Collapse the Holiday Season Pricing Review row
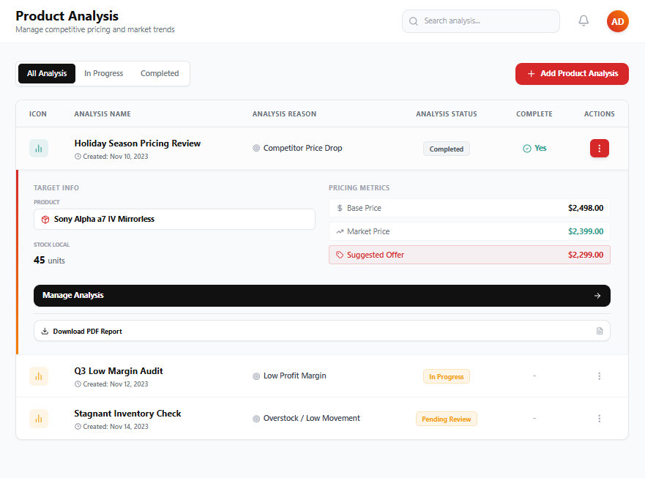The image size is (645, 478). (x=322, y=149)
